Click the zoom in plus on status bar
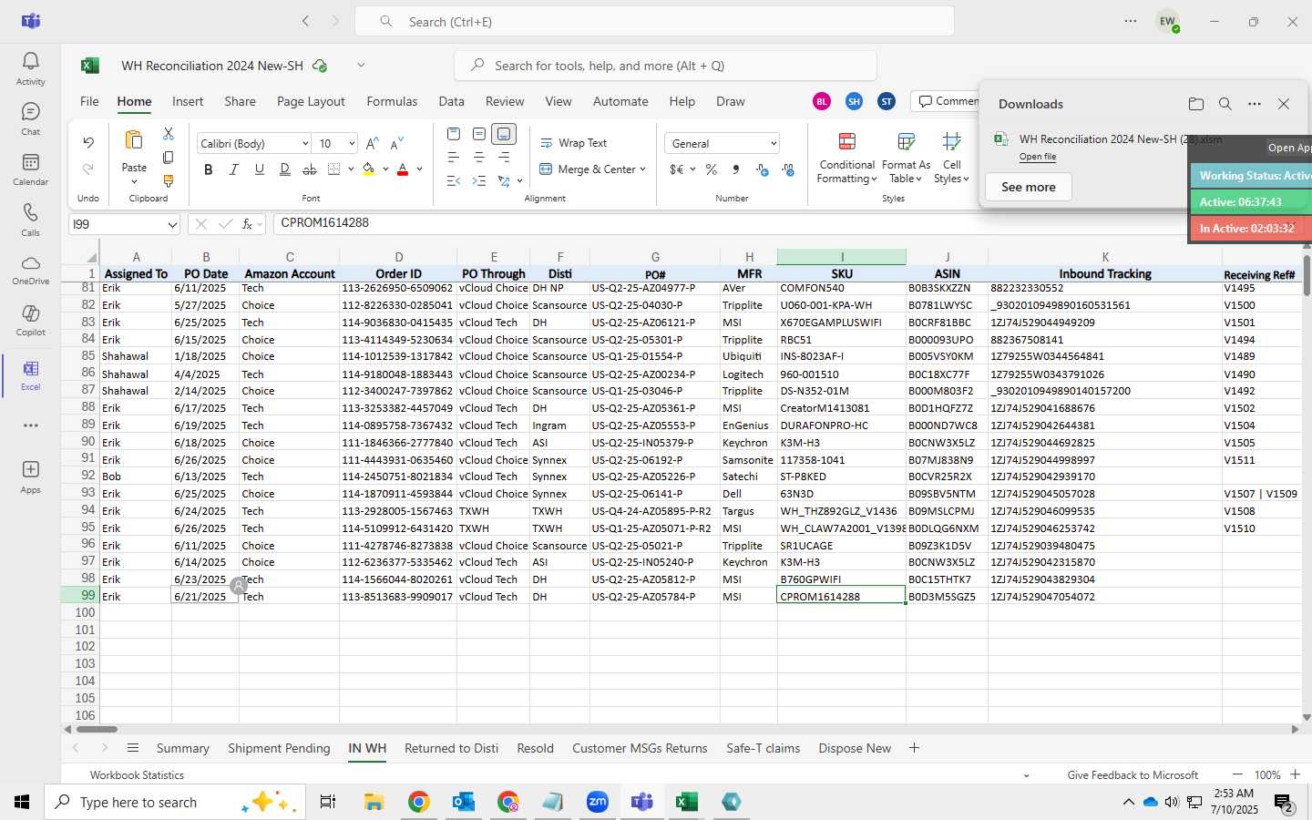Screen dimensions: 1312x820 (1295, 774)
